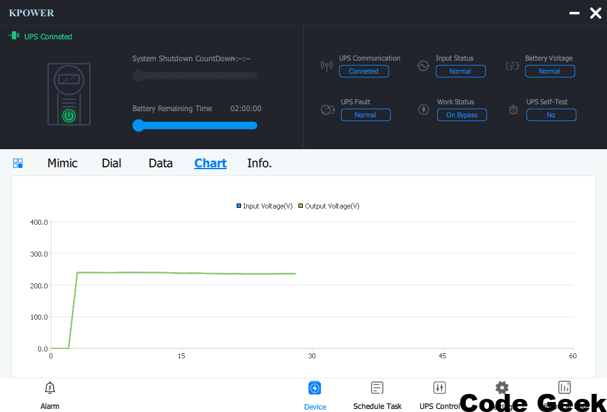Close the KPOWER window
The image size is (607, 412).
pos(595,13)
